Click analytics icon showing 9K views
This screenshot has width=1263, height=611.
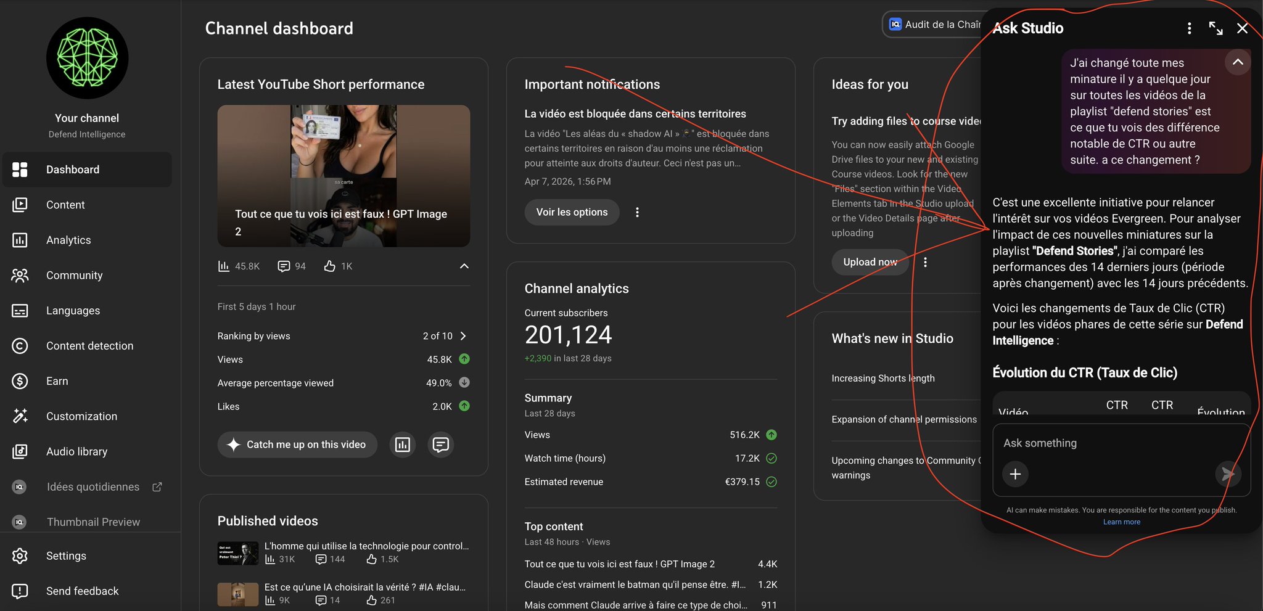pyautogui.click(x=270, y=600)
